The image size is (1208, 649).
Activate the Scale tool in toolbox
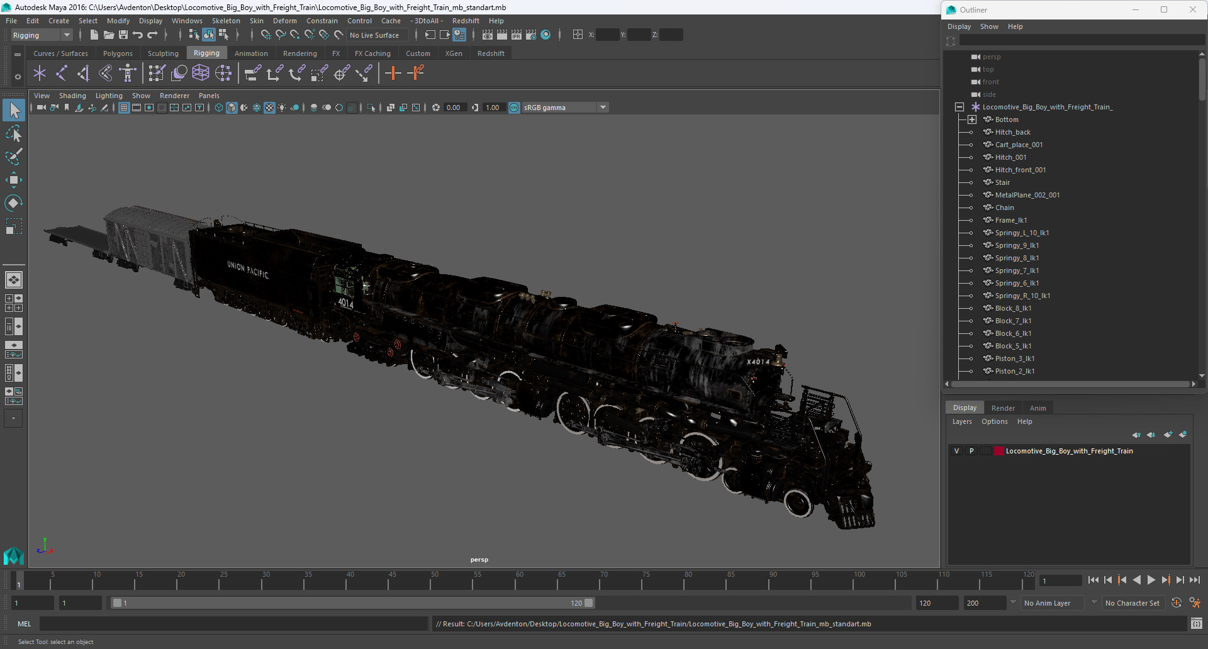click(x=14, y=226)
